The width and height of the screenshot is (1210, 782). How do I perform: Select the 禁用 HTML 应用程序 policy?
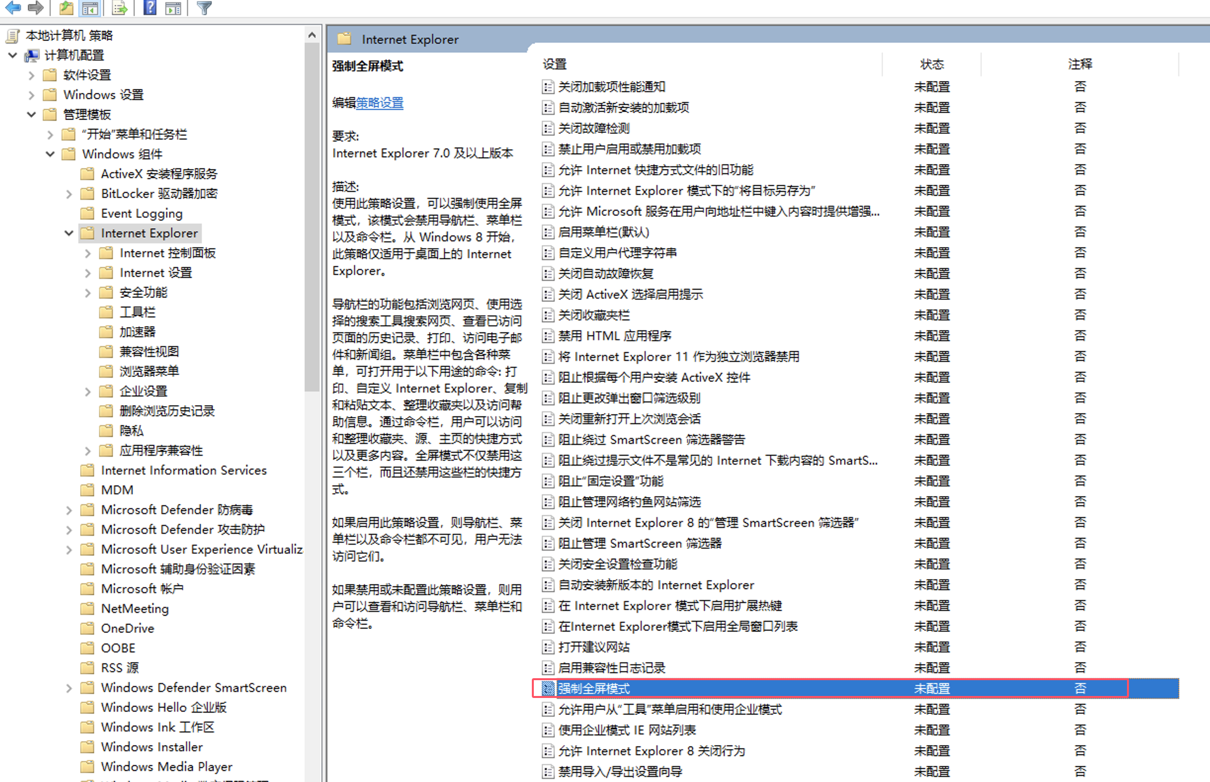614,336
